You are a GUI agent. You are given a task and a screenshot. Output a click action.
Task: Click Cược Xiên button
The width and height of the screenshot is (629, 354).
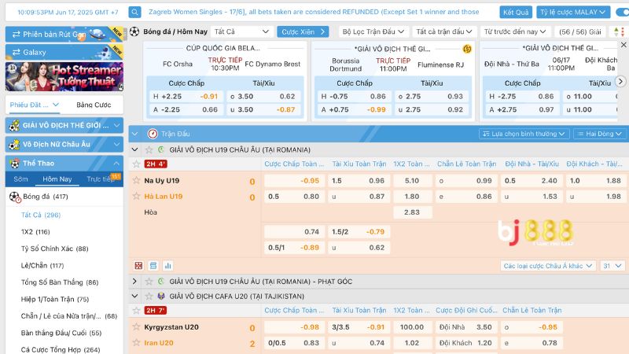303,31
